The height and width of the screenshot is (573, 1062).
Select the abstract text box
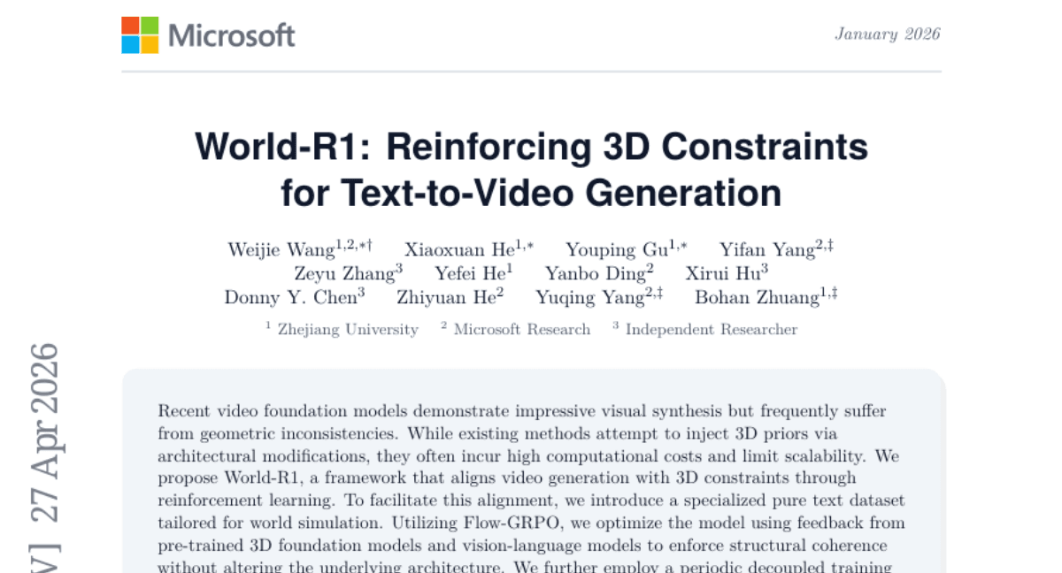[x=531, y=469]
